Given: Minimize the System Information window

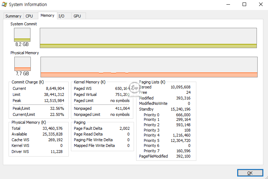Looking at the screenshot, I should point(228,4).
